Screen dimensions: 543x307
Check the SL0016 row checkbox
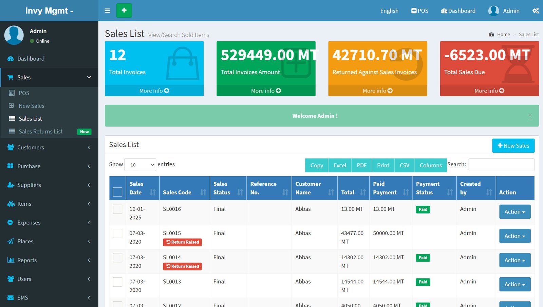[117, 209]
